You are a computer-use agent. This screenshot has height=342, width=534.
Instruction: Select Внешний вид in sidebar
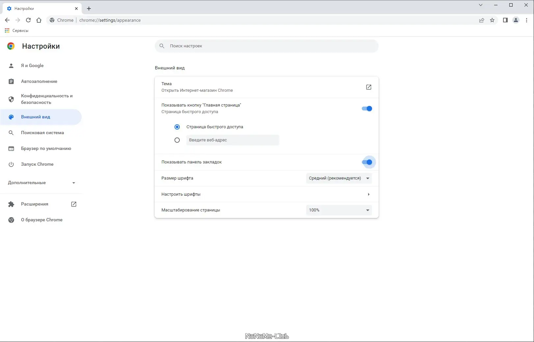pos(41,117)
